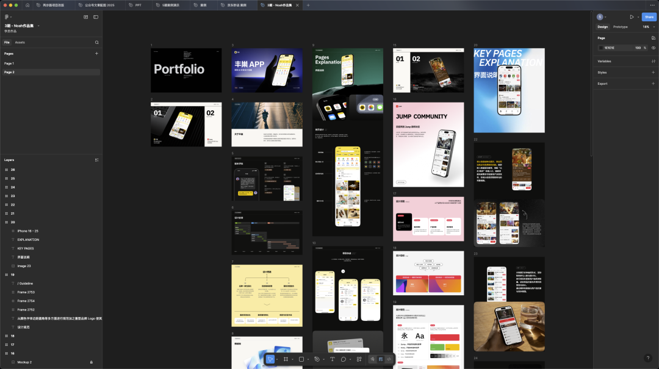Add a new page with plus button
Image resolution: width=659 pixels, height=369 pixels.
(x=96, y=54)
